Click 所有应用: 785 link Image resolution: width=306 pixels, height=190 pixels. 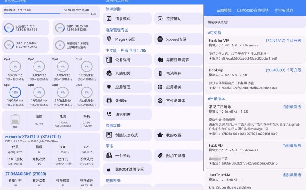click(134, 50)
